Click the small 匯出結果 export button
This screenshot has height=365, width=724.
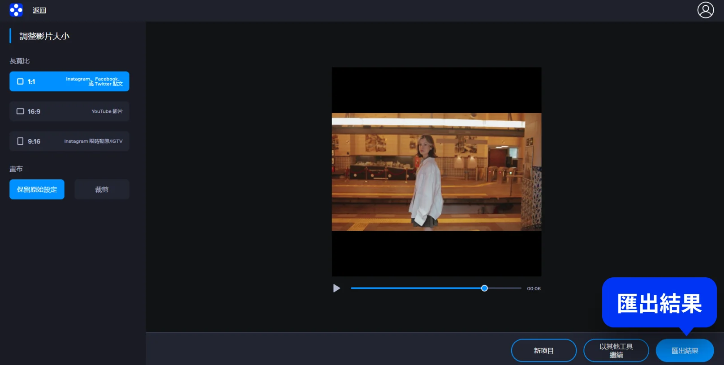pos(685,351)
